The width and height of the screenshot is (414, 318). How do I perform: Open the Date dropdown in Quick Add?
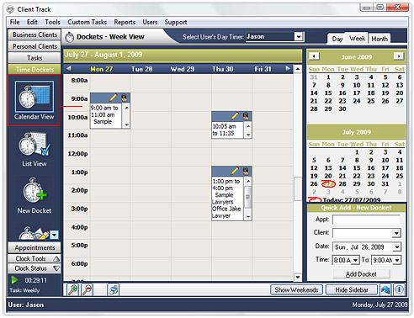(396, 247)
